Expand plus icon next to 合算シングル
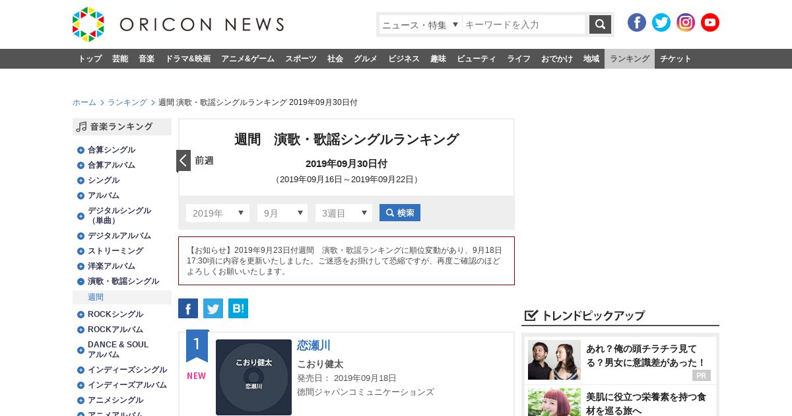 point(81,150)
